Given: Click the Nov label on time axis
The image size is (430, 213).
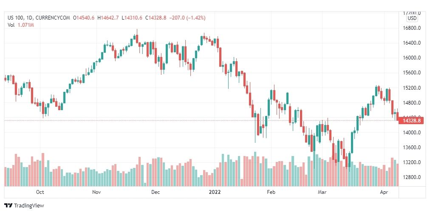Looking at the screenshot, I should pyautogui.click(x=96, y=192).
